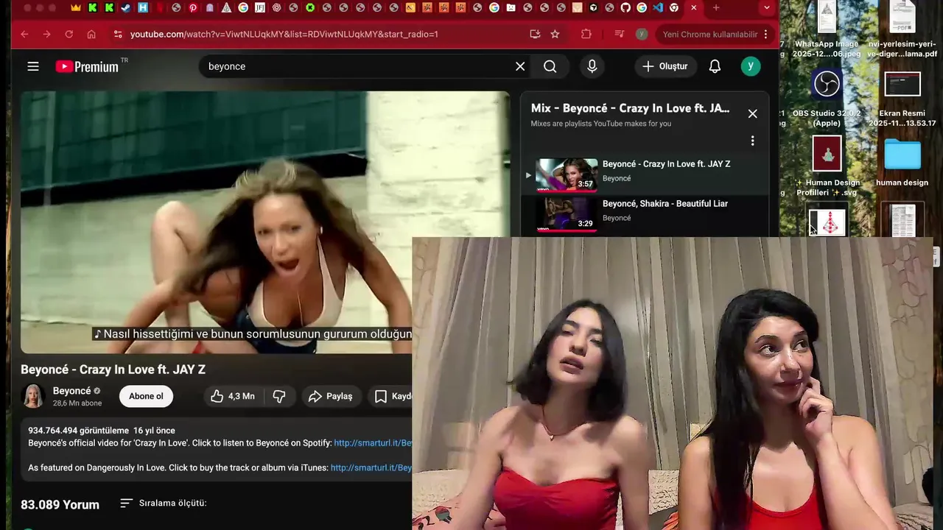
Task: Open Beyoncé channel avatar
Action: [x=33, y=396]
